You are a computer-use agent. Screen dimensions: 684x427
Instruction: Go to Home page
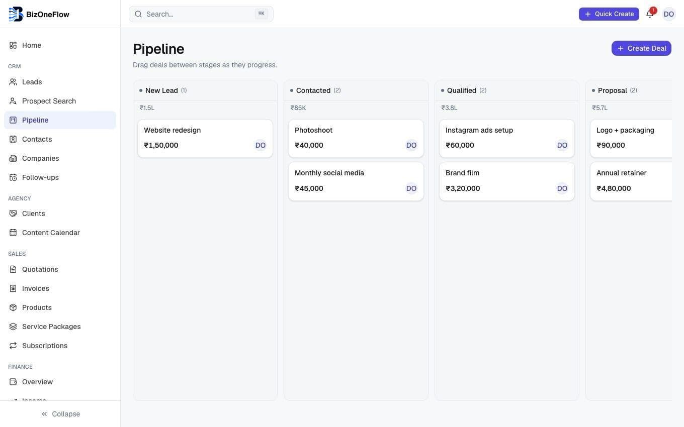[60, 45]
